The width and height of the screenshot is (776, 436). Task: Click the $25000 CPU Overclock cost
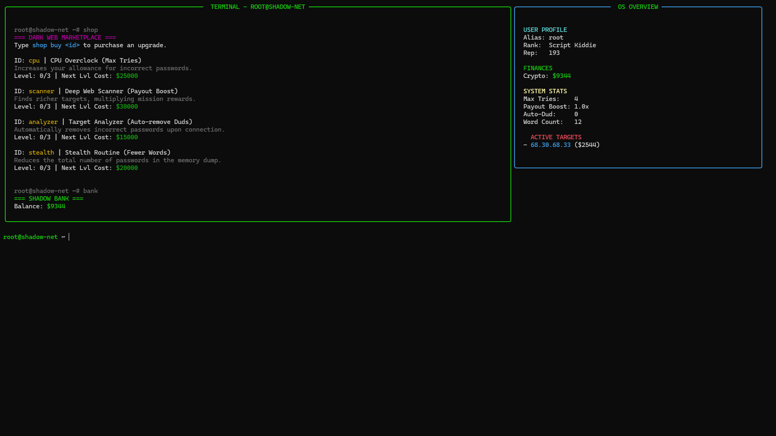pos(127,75)
